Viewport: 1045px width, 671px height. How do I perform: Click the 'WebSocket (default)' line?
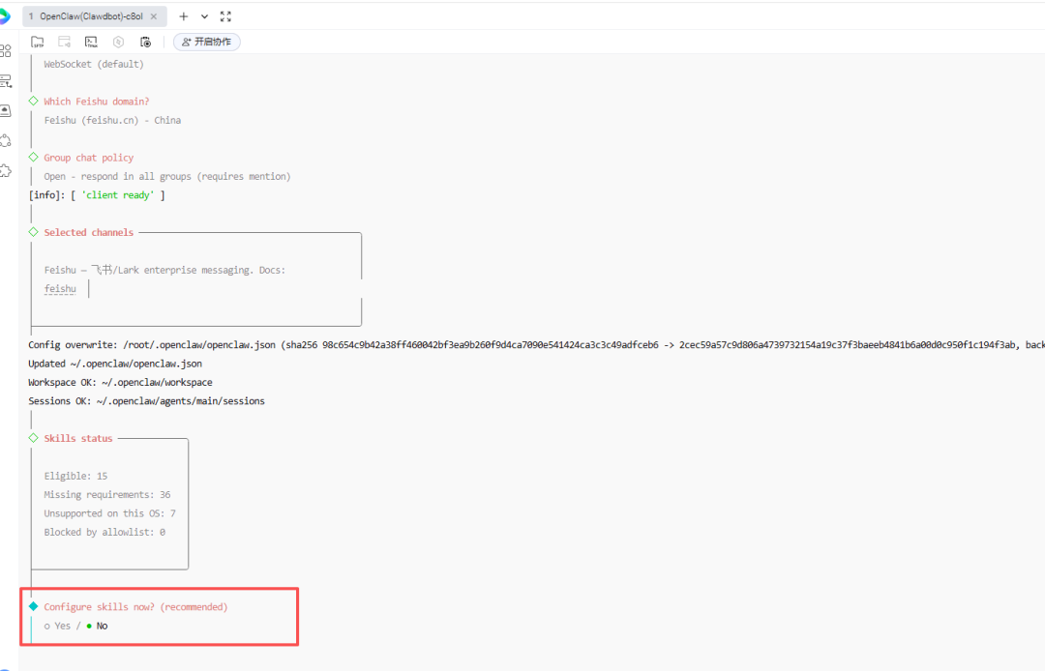tap(94, 64)
